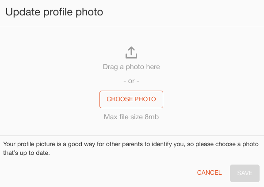Click the word "Drag" under the upload icon
This screenshot has width=264, height=187.
(x=110, y=67)
